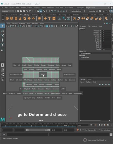Click the playback range slider bar
113x144 pixels.
(x=38, y=130)
